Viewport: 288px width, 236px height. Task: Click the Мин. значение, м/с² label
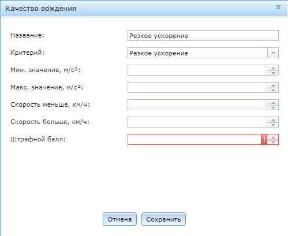tap(45, 70)
